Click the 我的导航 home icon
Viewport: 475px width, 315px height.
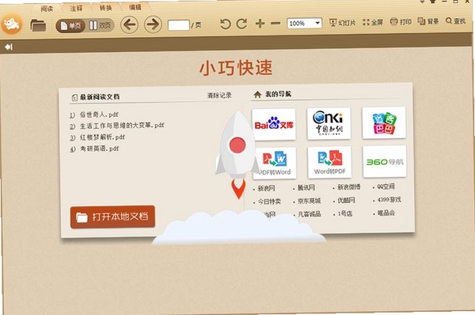point(257,95)
